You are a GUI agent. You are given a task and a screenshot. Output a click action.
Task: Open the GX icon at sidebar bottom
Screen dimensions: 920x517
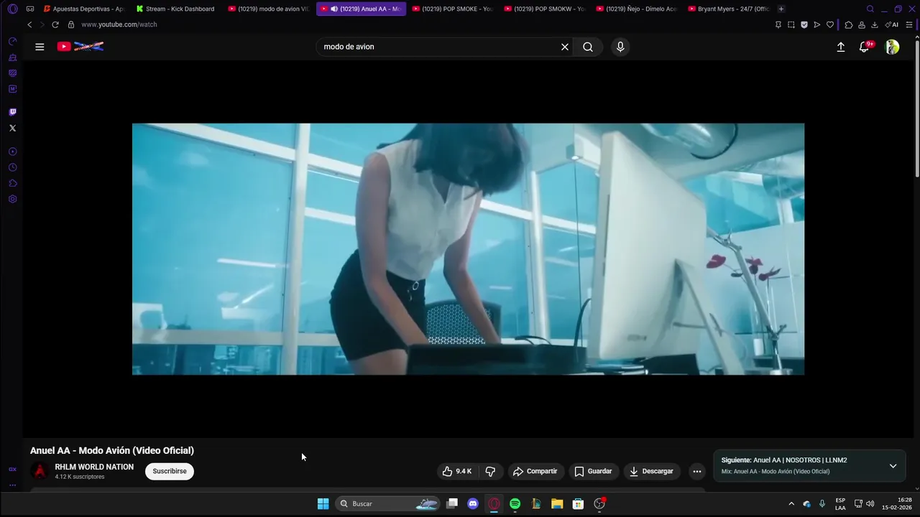pyautogui.click(x=12, y=469)
